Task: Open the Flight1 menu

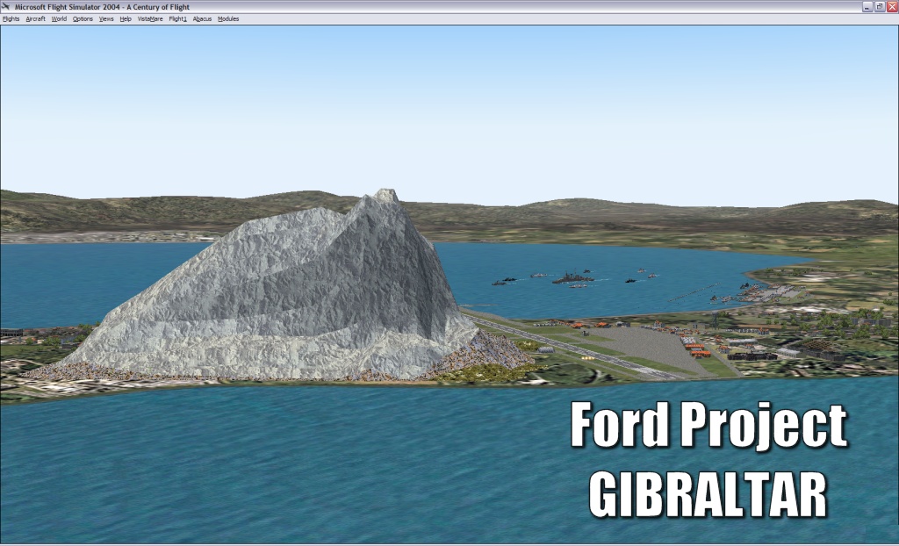Action: click(177, 19)
